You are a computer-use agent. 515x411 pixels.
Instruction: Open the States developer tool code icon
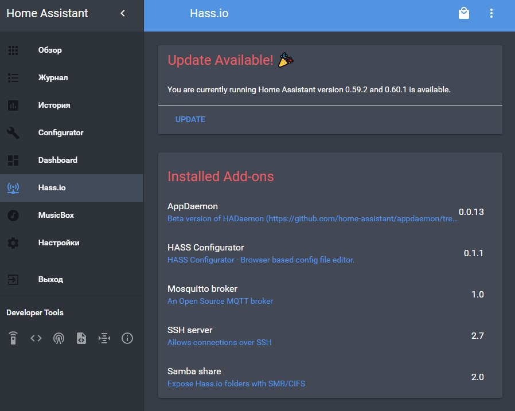(x=36, y=338)
